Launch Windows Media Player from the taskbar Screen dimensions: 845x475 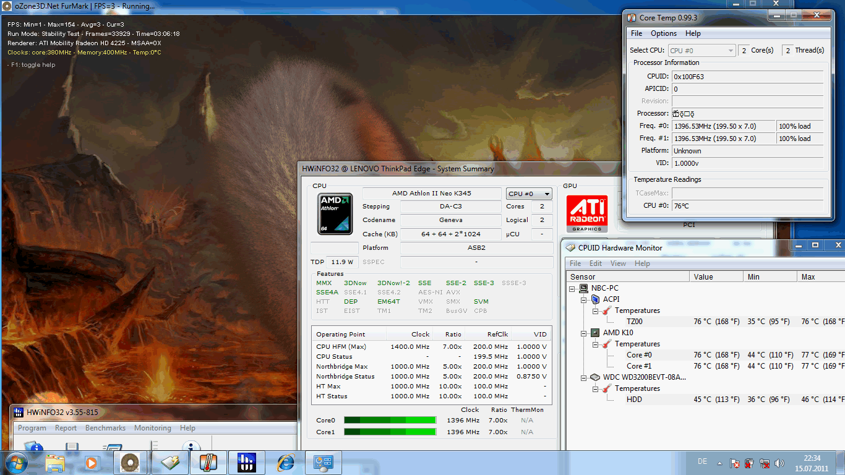[x=91, y=462]
